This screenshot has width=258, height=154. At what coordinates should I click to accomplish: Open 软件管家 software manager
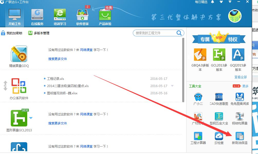point(82,17)
